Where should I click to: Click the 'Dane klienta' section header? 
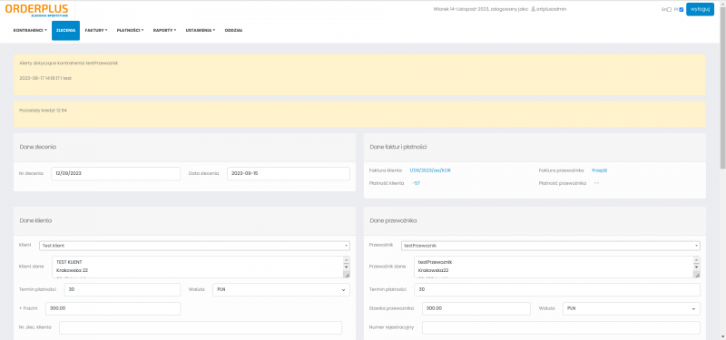point(35,220)
